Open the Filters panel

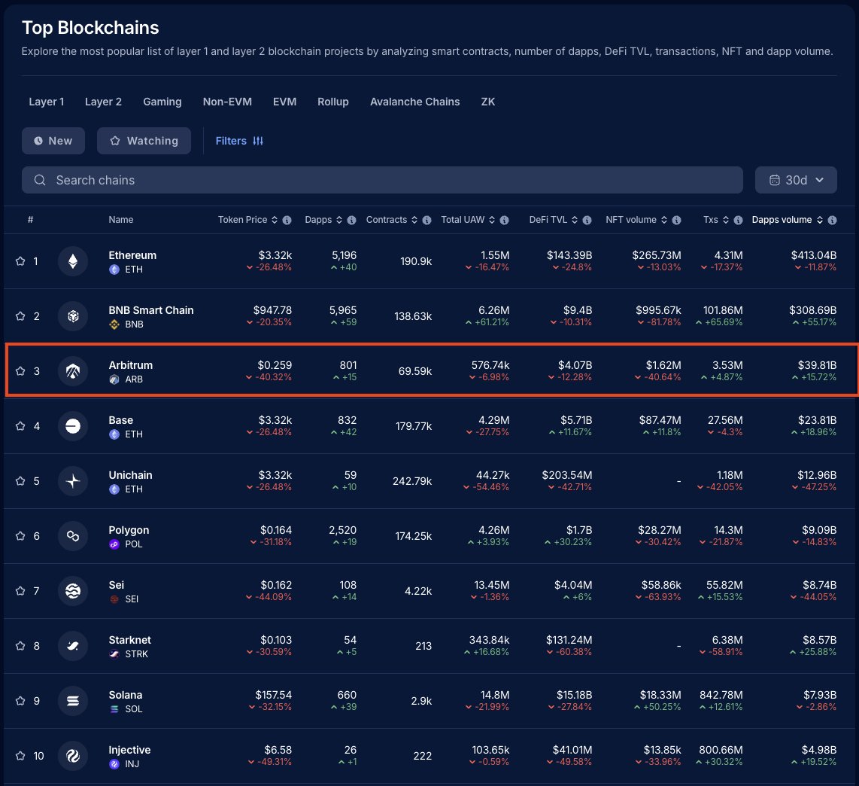pos(239,141)
